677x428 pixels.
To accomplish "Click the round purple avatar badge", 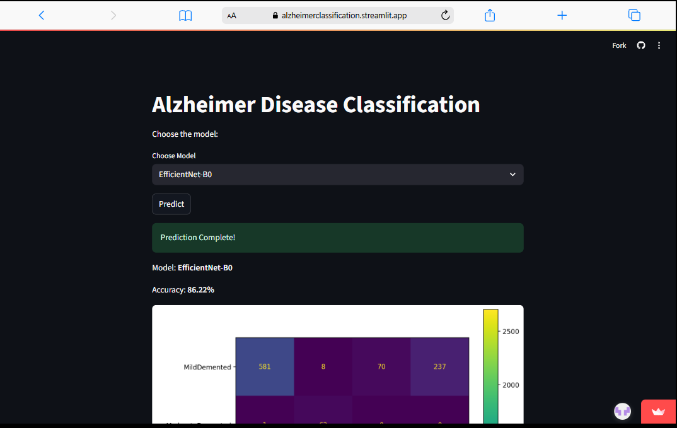I will point(623,411).
